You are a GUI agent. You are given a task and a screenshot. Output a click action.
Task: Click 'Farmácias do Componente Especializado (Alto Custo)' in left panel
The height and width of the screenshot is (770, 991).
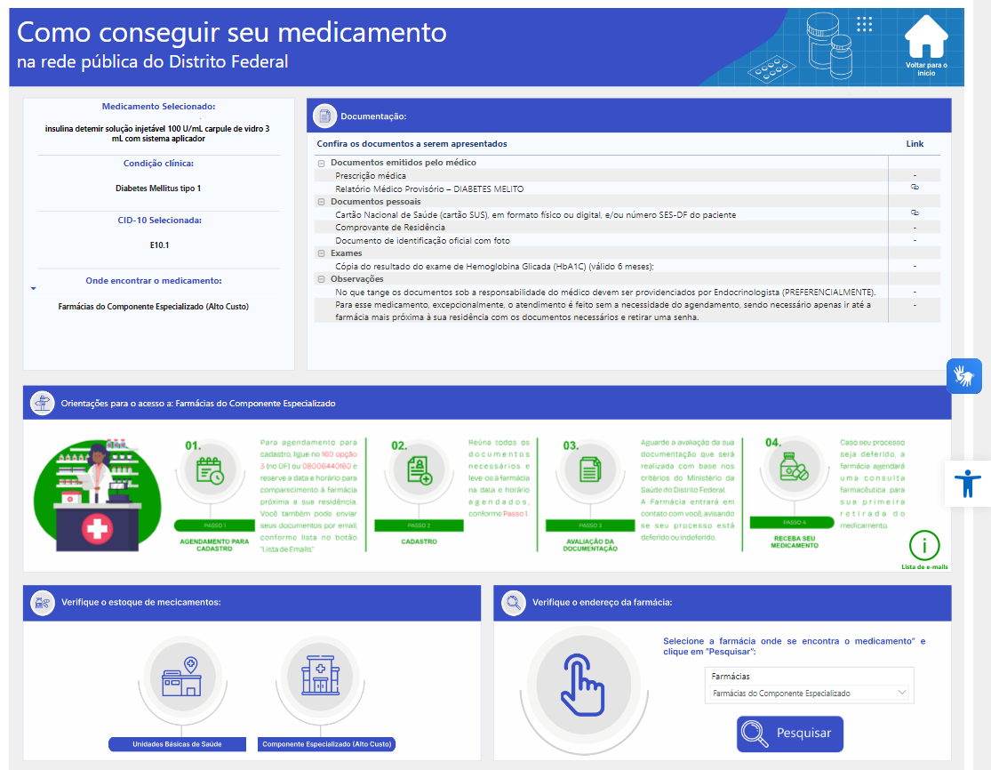(154, 307)
